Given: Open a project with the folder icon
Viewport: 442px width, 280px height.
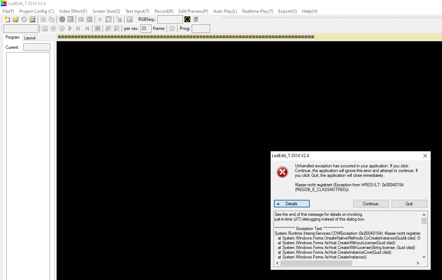Looking at the screenshot, I should tap(15, 19).
